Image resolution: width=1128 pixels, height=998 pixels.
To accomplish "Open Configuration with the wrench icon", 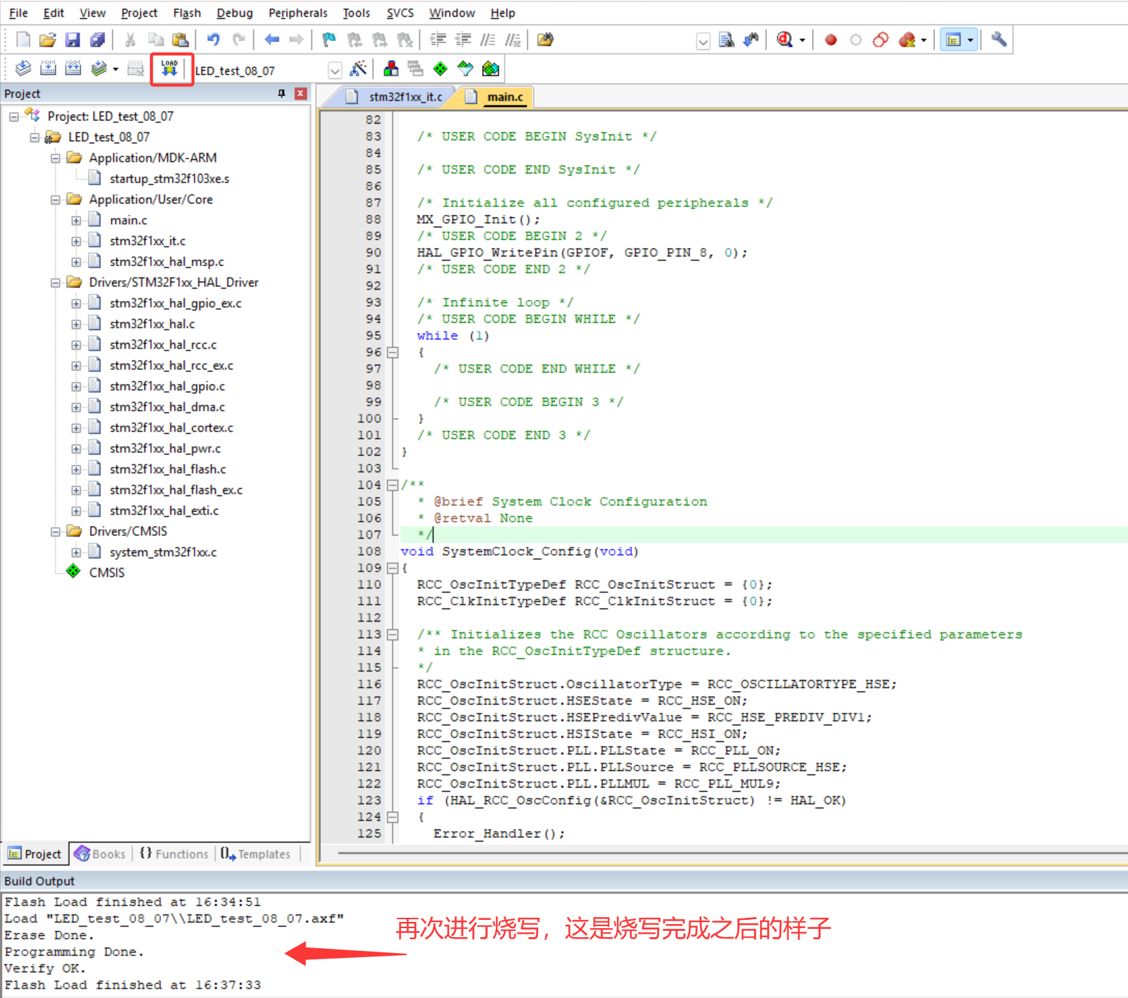I will 999,40.
